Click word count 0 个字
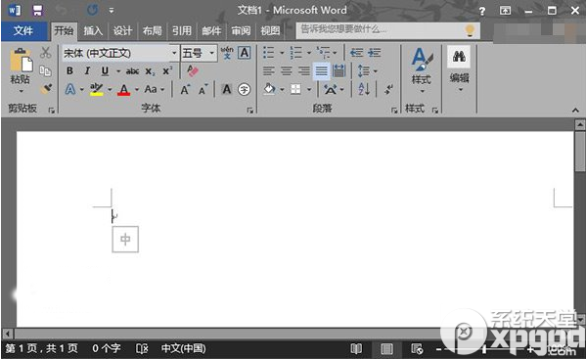The height and width of the screenshot is (359, 586). [107, 349]
